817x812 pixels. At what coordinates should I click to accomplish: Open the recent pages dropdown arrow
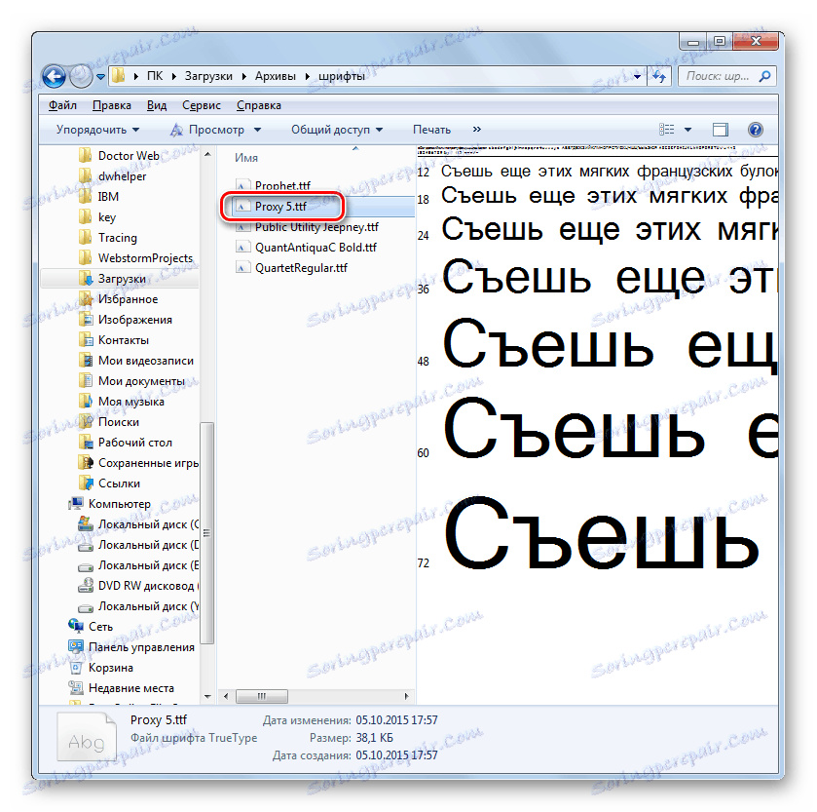100,77
